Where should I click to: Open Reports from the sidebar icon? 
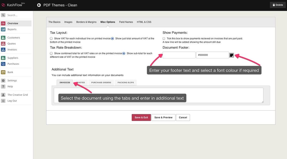tap(3, 29)
